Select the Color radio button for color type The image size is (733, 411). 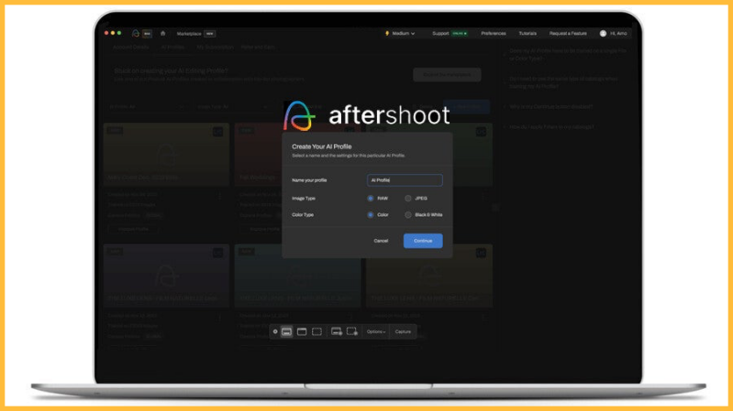371,215
